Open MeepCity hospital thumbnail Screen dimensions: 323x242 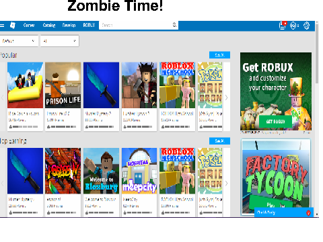click(x=139, y=171)
